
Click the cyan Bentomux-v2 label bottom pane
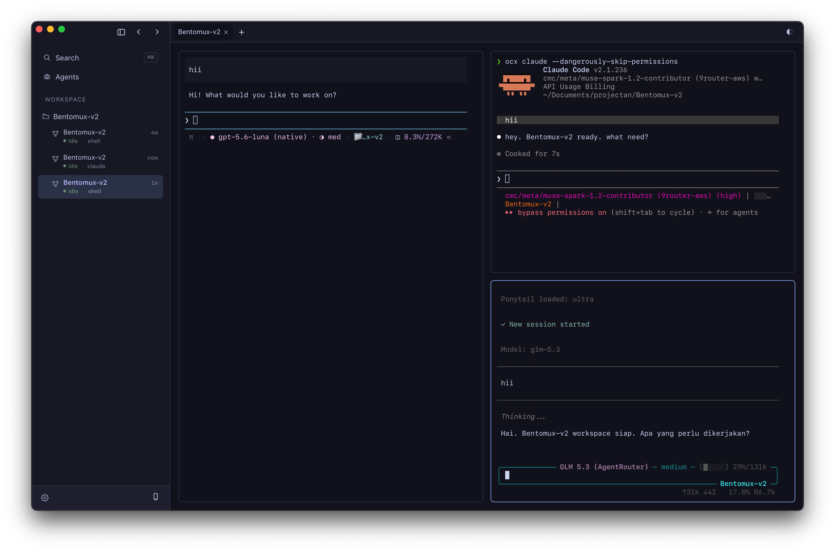tap(743, 484)
